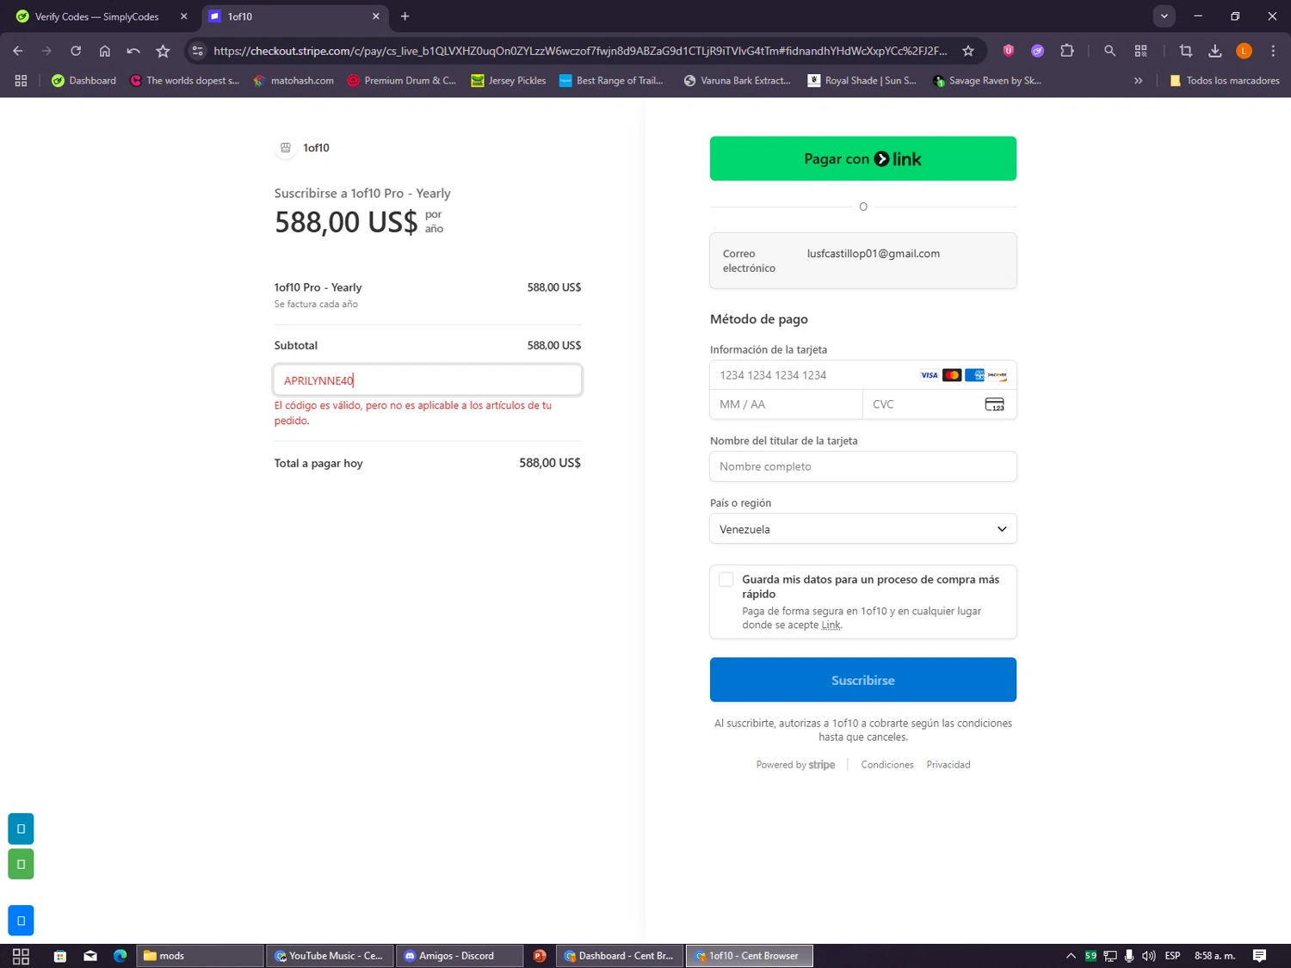Open the mods folder taskbar window
The image size is (1291, 968).
(x=201, y=956)
